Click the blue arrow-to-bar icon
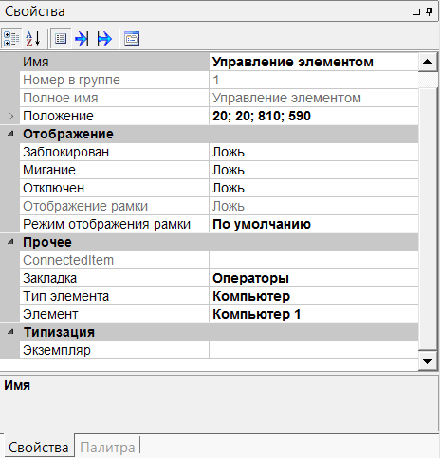 click(82, 39)
